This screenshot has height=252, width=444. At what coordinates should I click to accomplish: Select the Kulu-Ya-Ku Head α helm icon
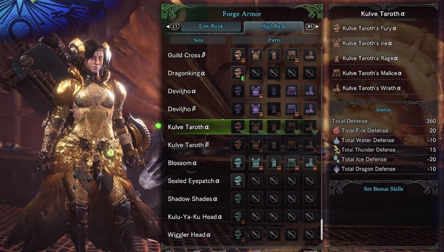[238, 216]
